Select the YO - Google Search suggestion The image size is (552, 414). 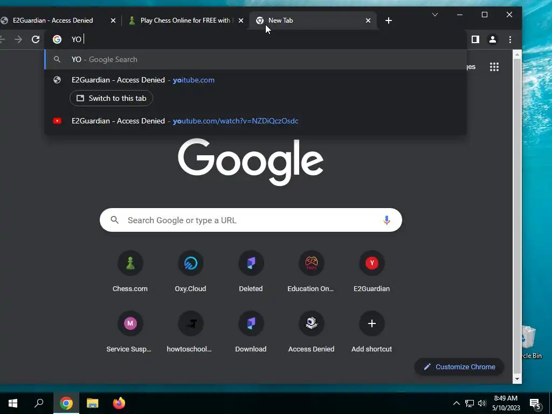pyautogui.click(x=256, y=59)
